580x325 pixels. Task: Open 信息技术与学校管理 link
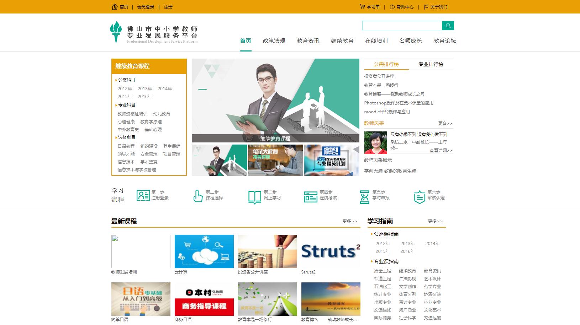tap(137, 170)
